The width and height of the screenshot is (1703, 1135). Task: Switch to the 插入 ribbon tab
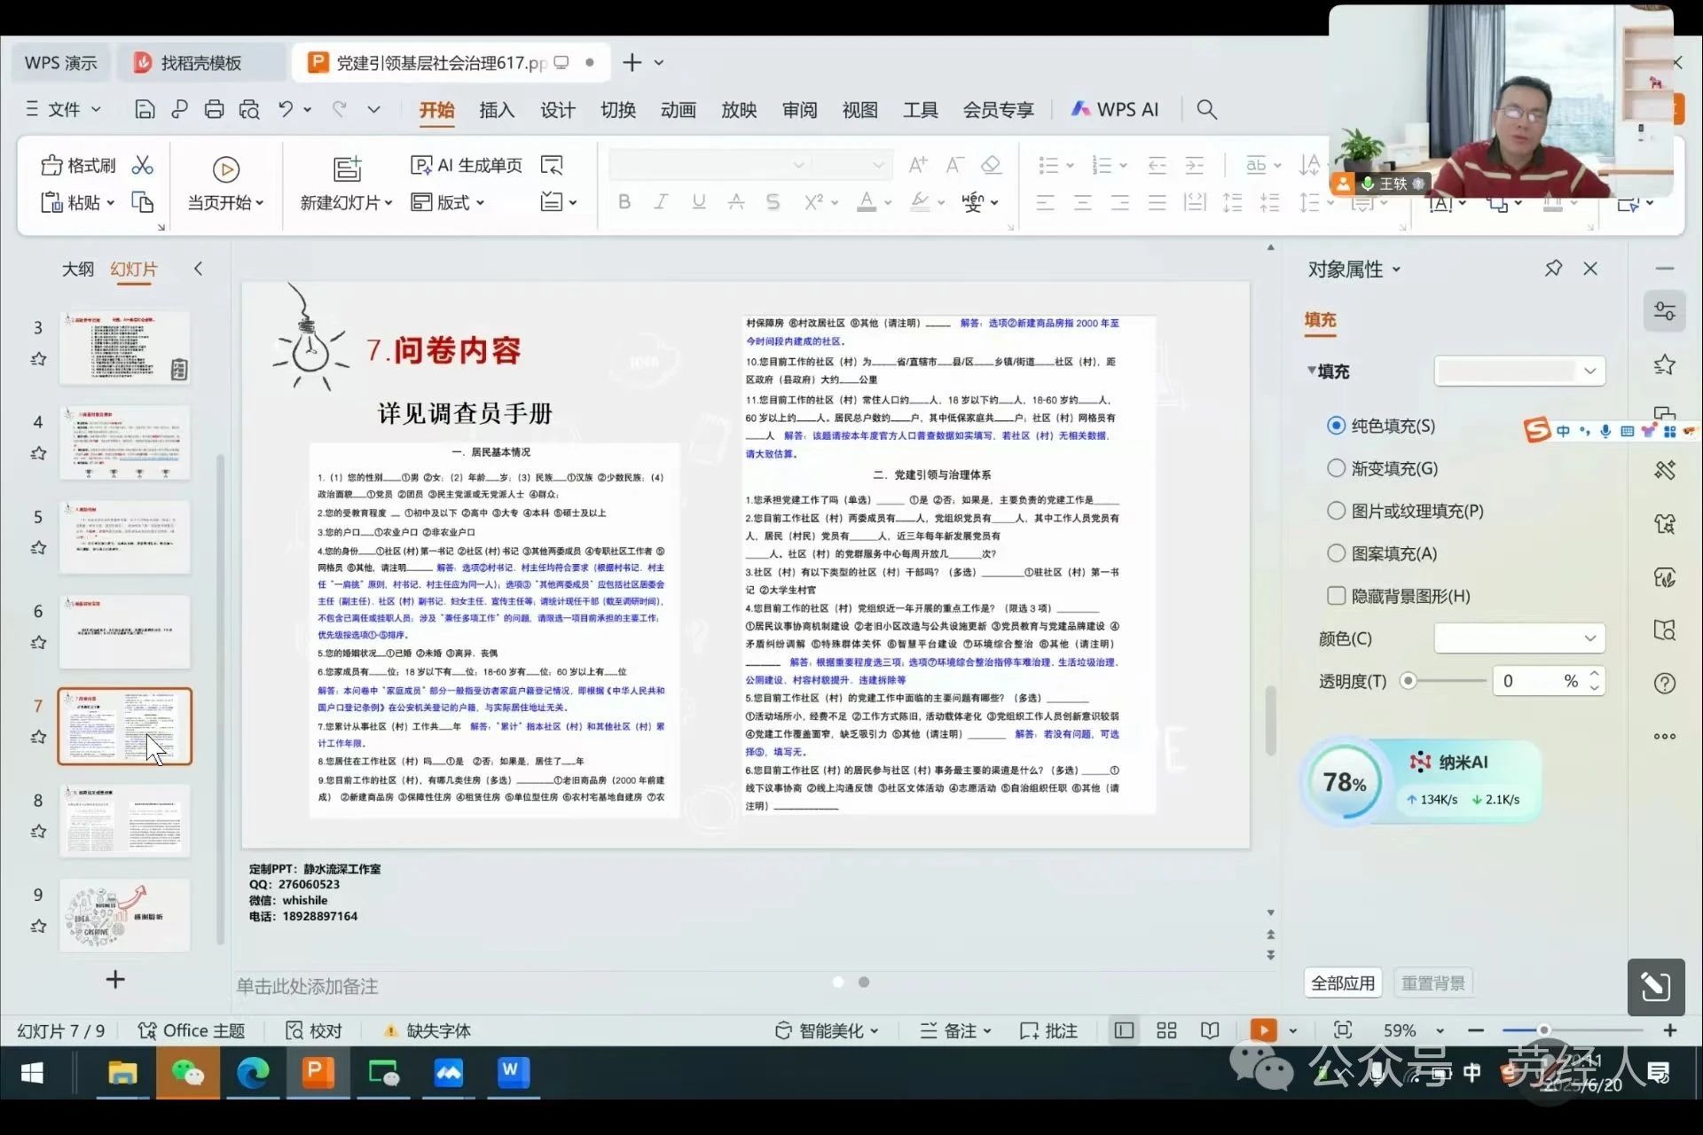pyautogui.click(x=497, y=109)
